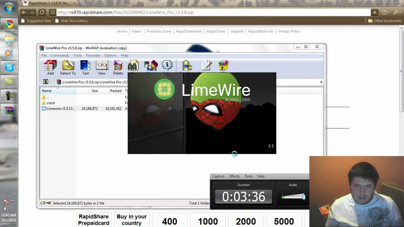Click the Buy in your country button
404x227 pixels.
tap(132, 220)
